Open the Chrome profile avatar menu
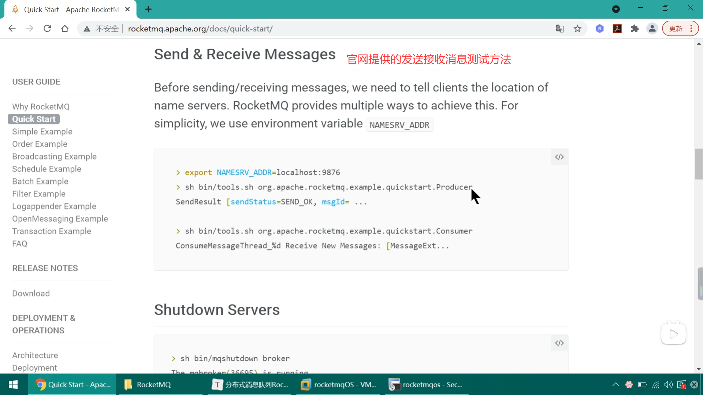The width and height of the screenshot is (703, 395). coord(652,29)
